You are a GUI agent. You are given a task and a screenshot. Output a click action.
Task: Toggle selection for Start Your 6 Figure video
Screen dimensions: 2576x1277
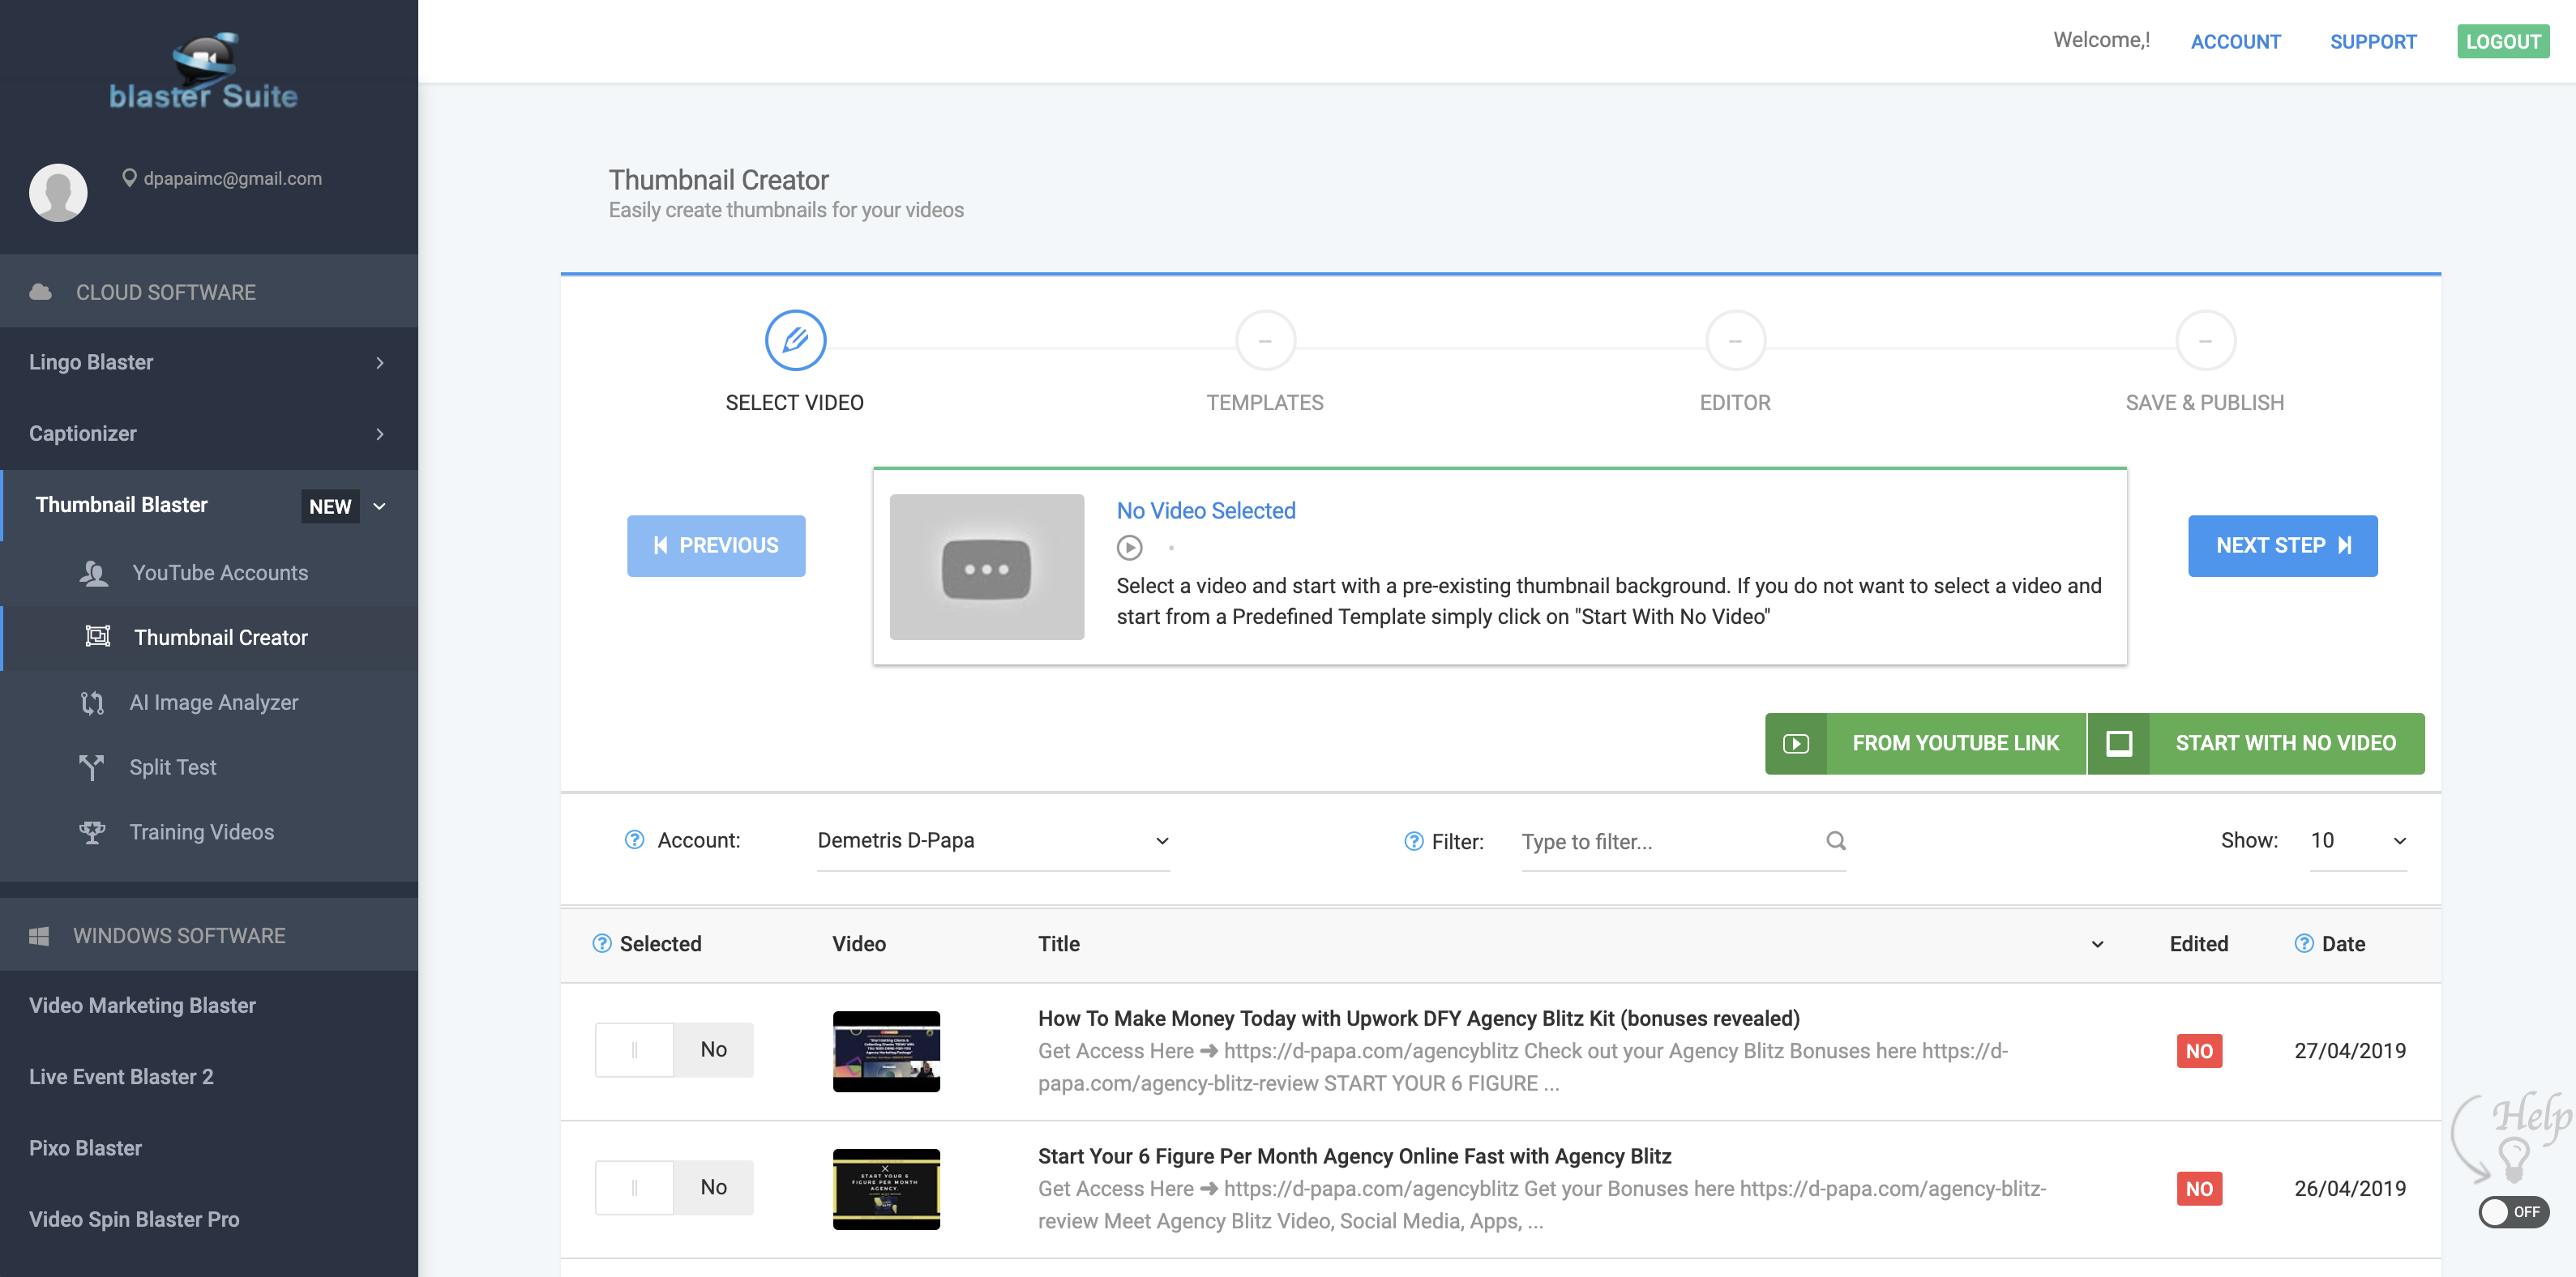[674, 1187]
